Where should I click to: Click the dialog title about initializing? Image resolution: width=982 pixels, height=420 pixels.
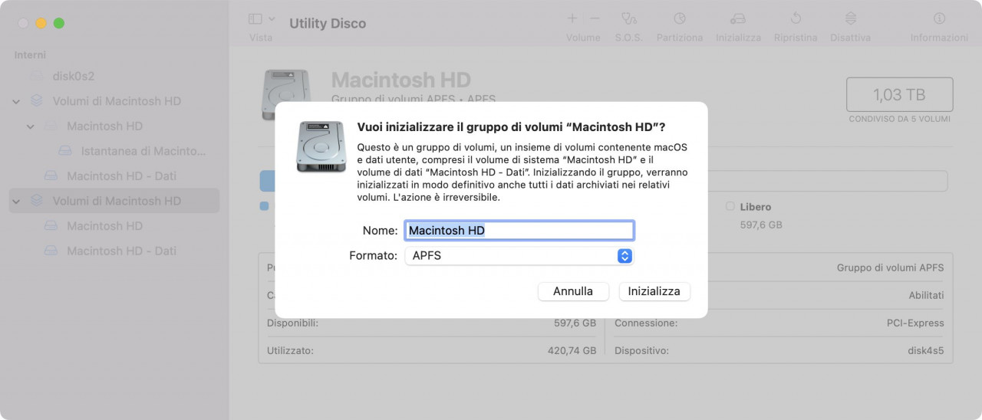[512, 126]
